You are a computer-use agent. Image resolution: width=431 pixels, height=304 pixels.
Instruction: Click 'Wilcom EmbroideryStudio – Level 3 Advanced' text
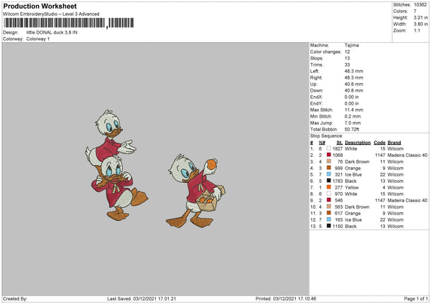[x=51, y=14]
